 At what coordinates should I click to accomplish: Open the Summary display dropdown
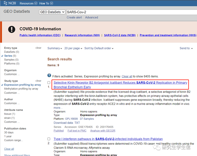tap(55, 48)
